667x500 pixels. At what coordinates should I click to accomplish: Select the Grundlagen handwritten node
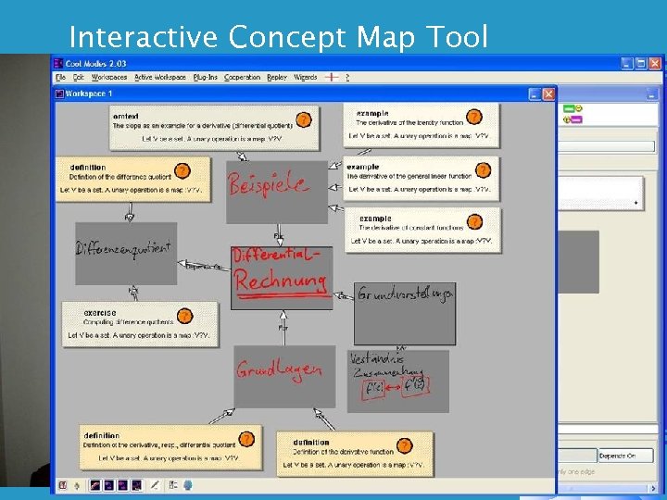284,377
